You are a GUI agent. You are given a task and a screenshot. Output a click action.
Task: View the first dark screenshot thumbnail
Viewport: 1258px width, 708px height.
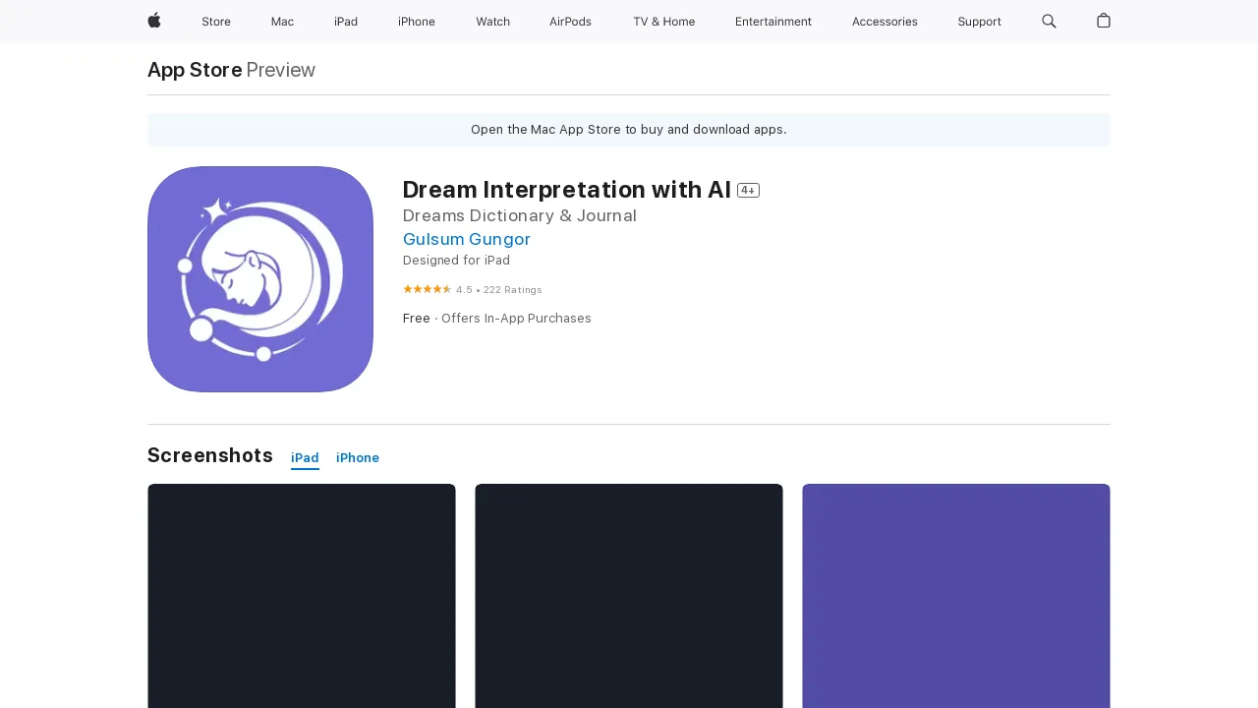point(301,595)
